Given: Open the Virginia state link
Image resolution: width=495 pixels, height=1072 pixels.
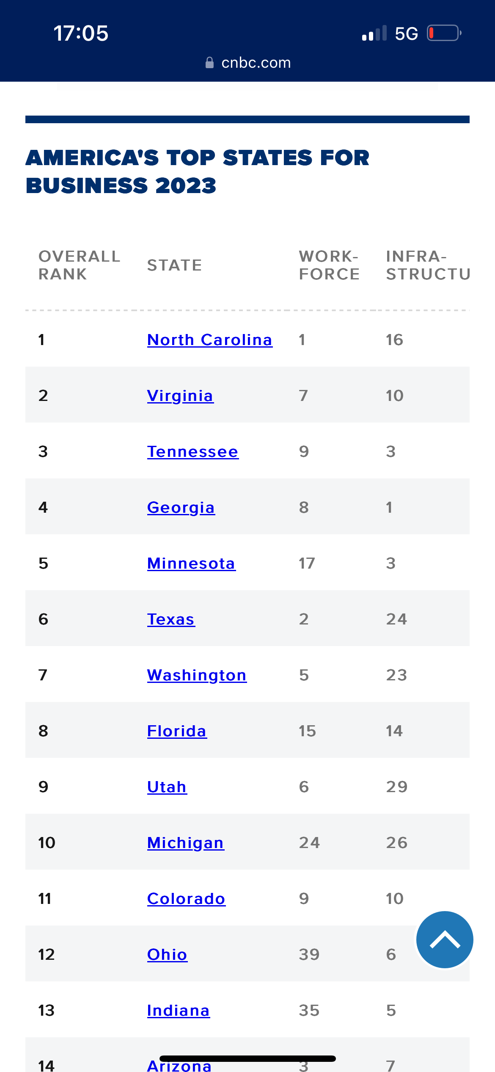Looking at the screenshot, I should tap(180, 395).
